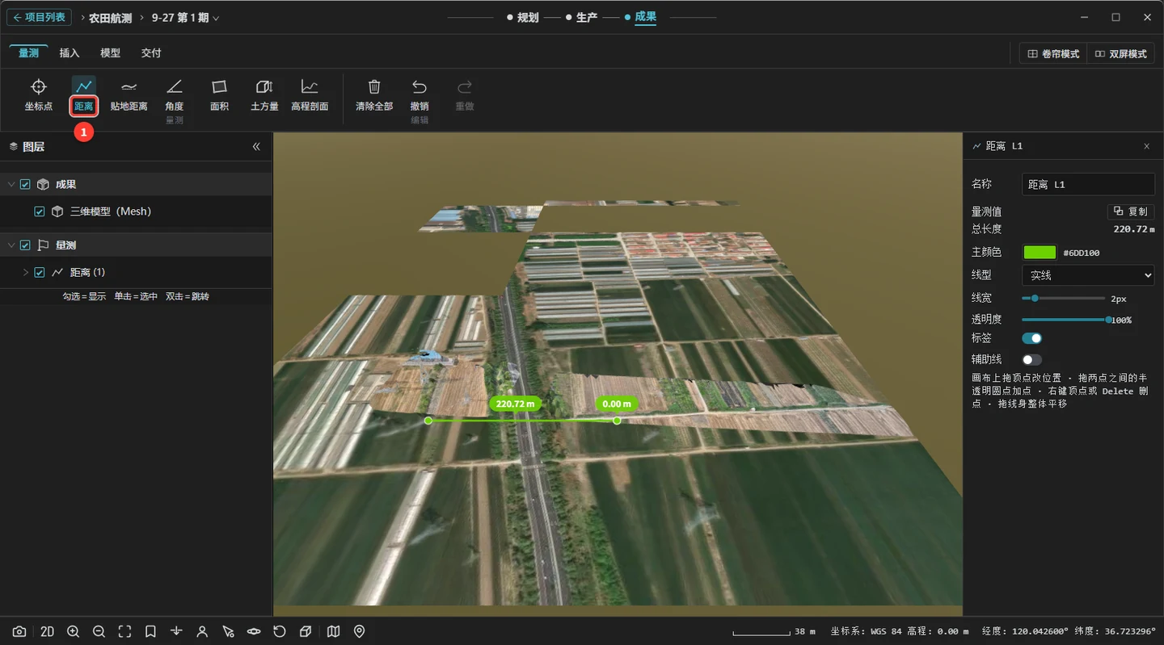Click the 复制 copy button
The image size is (1164, 645).
[x=1130, y=212]
